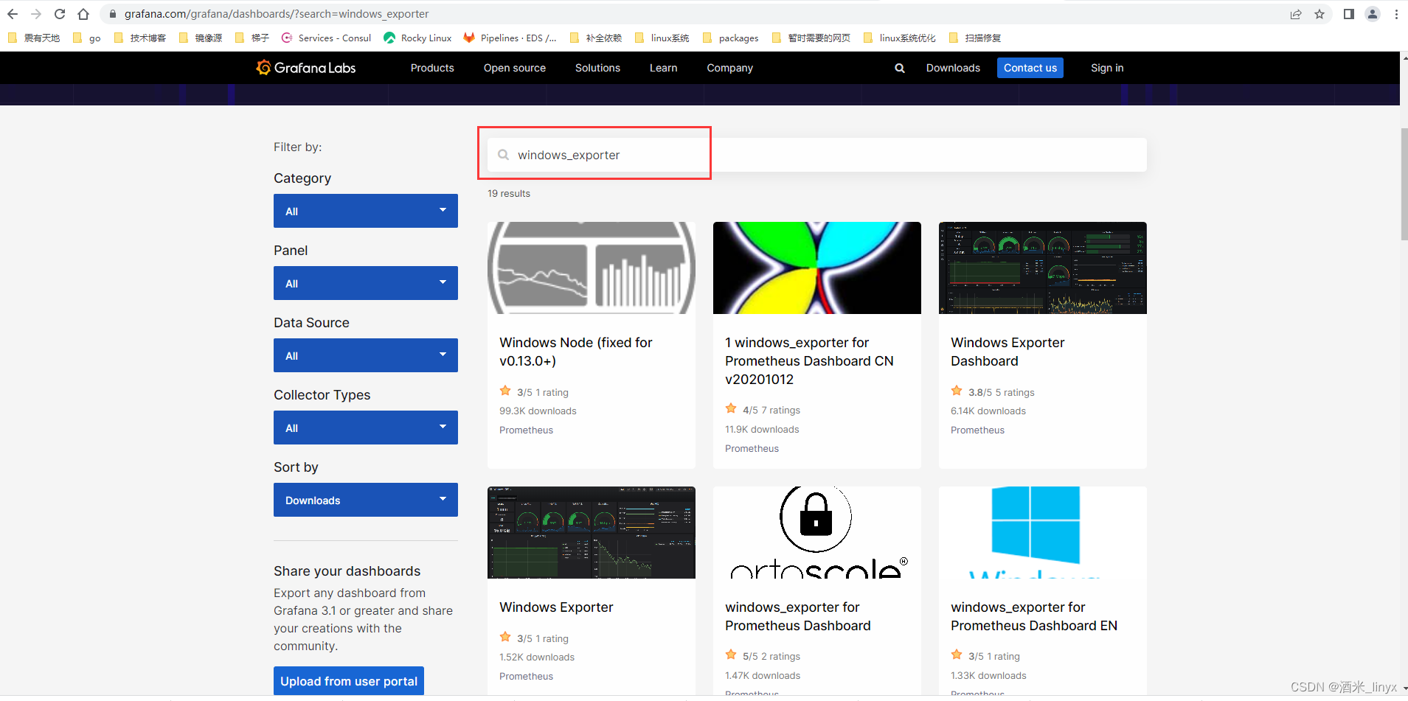Viewport: 1408px width, 701px height.
Task: Open the Windows Exporter card title
Action: click(556, 607)
